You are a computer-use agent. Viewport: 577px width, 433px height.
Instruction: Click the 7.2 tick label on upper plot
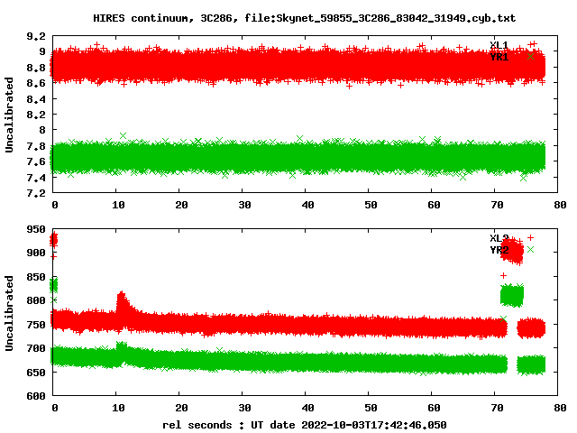[36, 193]
